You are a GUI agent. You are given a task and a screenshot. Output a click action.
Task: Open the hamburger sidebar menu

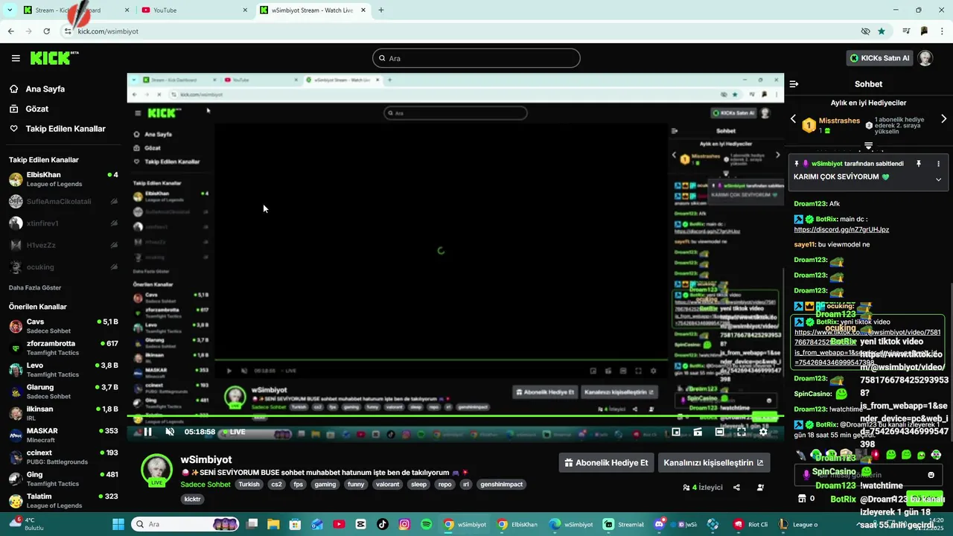(16, 58)
